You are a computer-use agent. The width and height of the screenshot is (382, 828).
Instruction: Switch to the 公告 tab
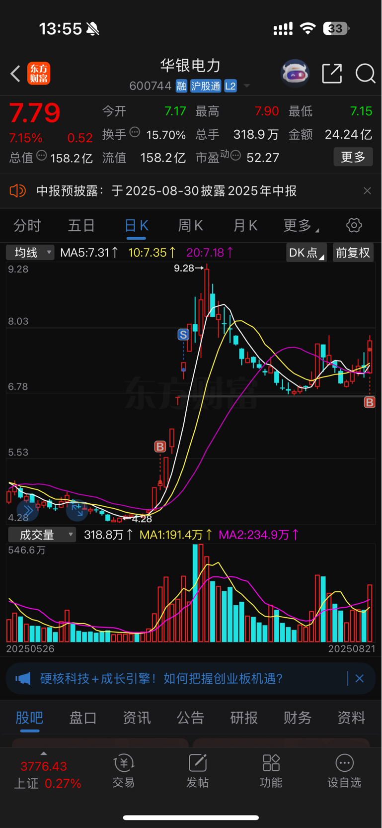(190, 718)
